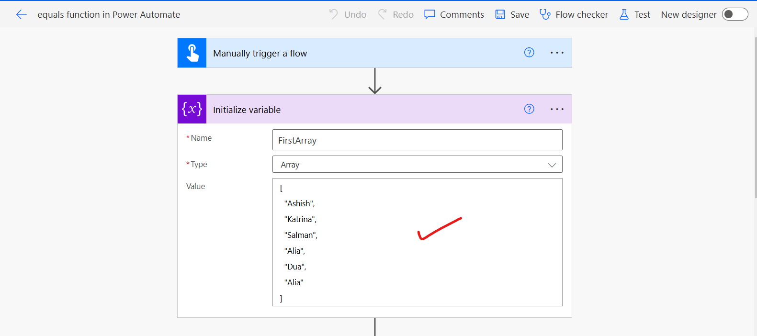757x336 pixels.
Task: Click the Test flask icon
Action: tap(624, 14)
